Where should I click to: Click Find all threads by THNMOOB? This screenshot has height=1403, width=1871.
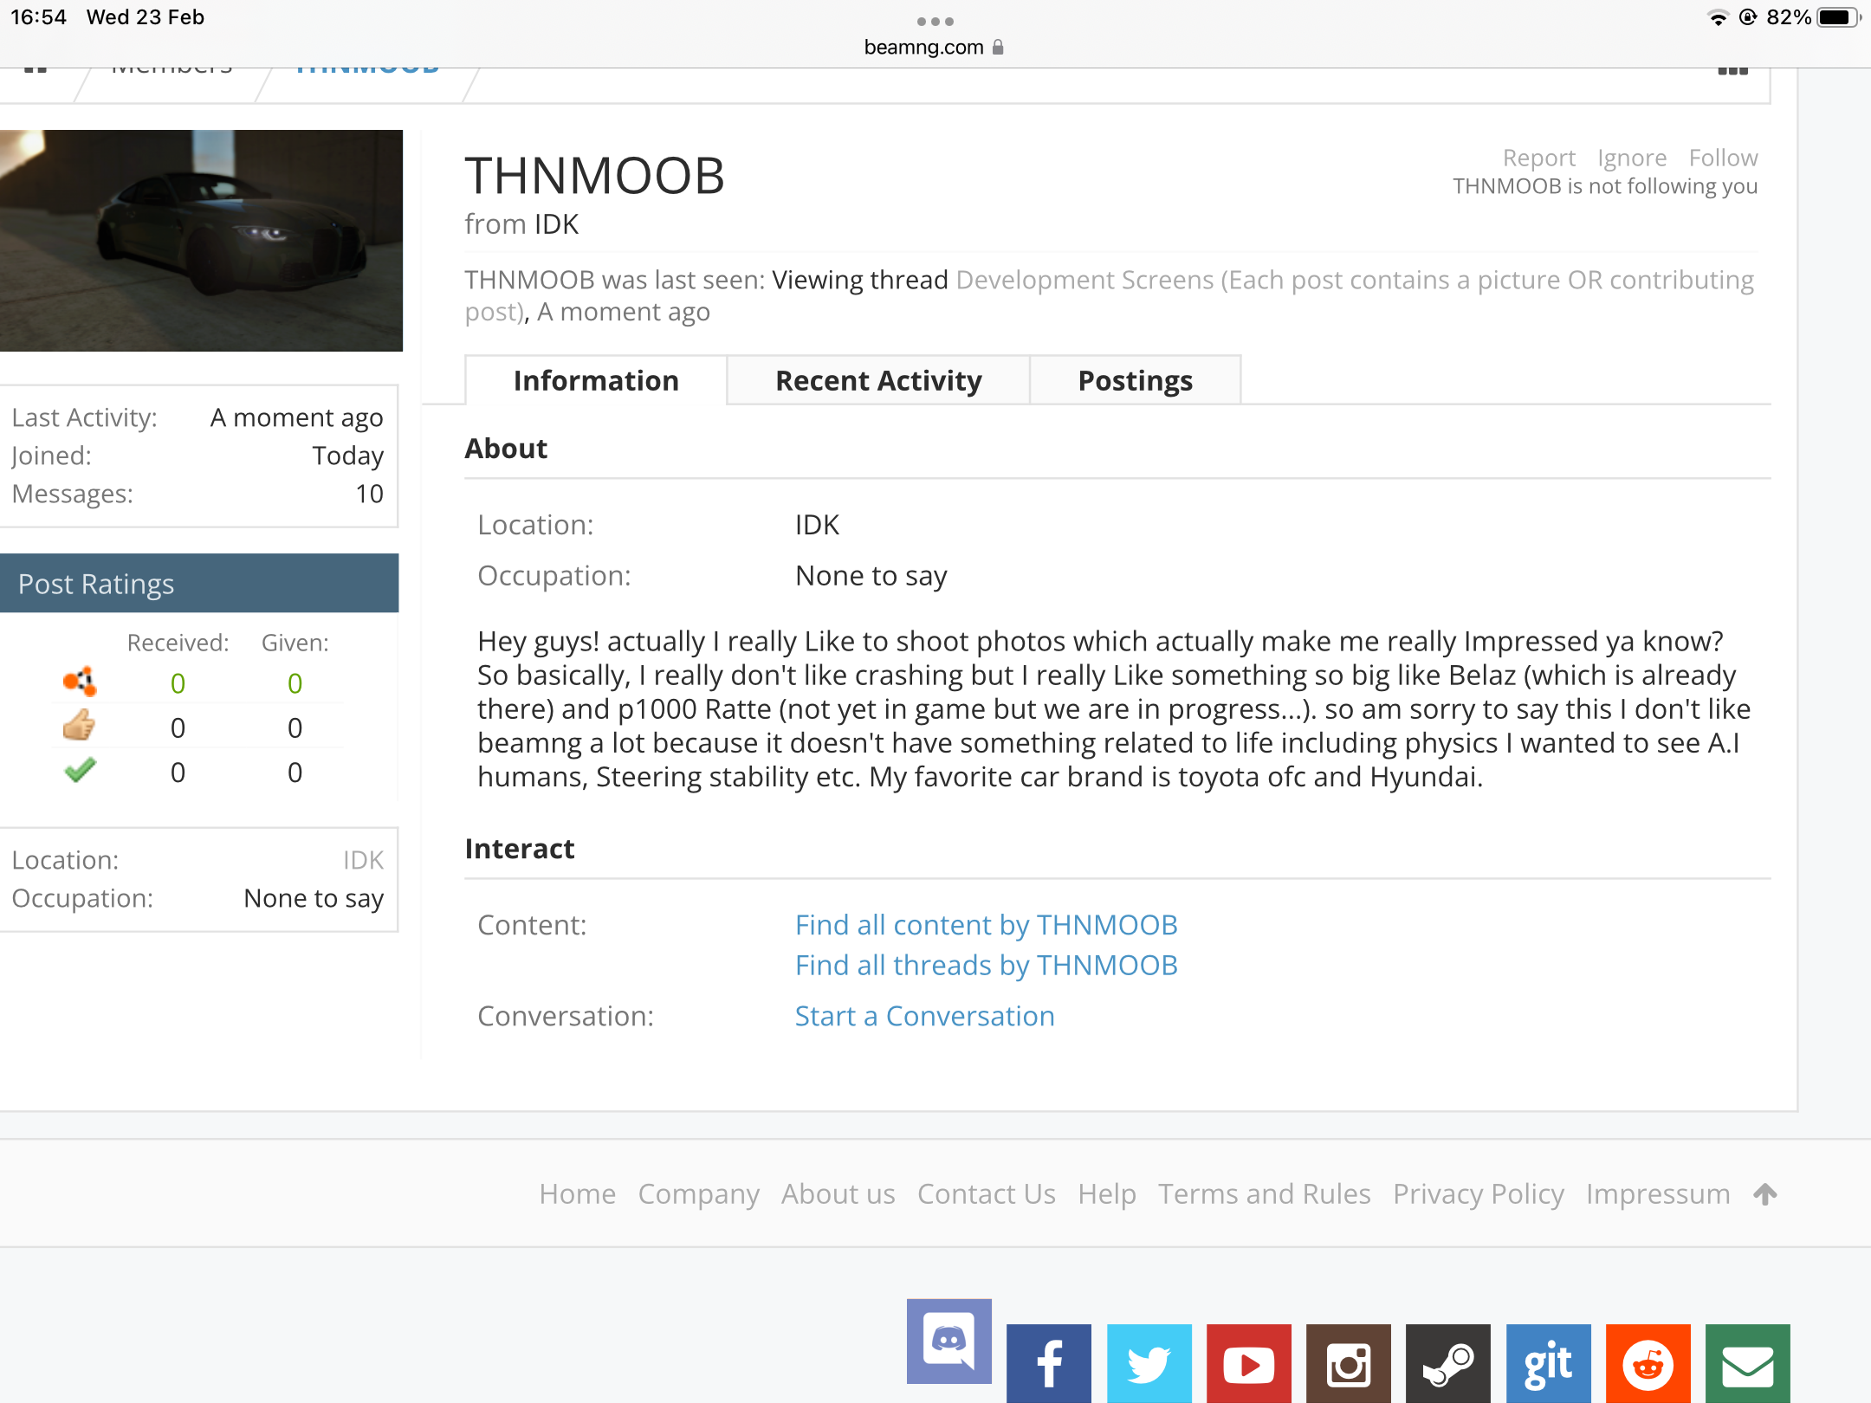point(986,965)
